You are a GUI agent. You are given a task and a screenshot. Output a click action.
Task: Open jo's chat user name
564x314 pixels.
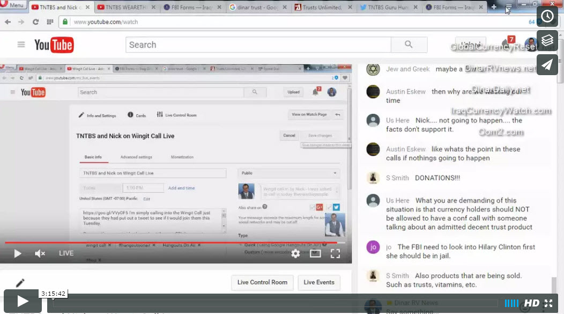coord(389,247)
